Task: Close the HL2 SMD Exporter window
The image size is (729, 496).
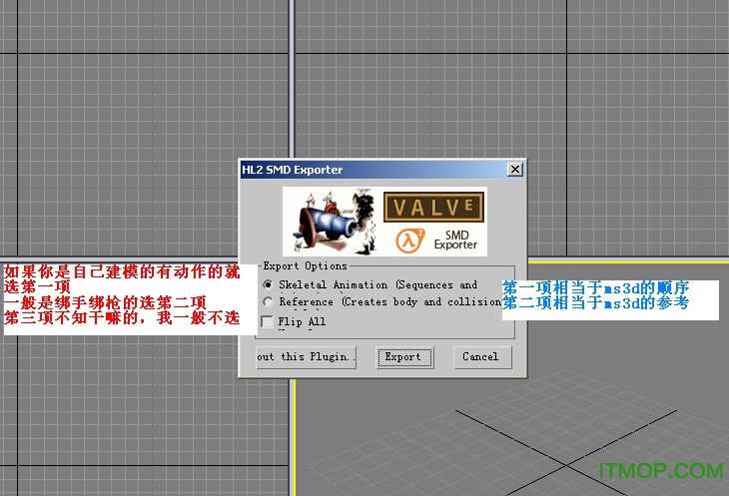Action: click(514, 170)
